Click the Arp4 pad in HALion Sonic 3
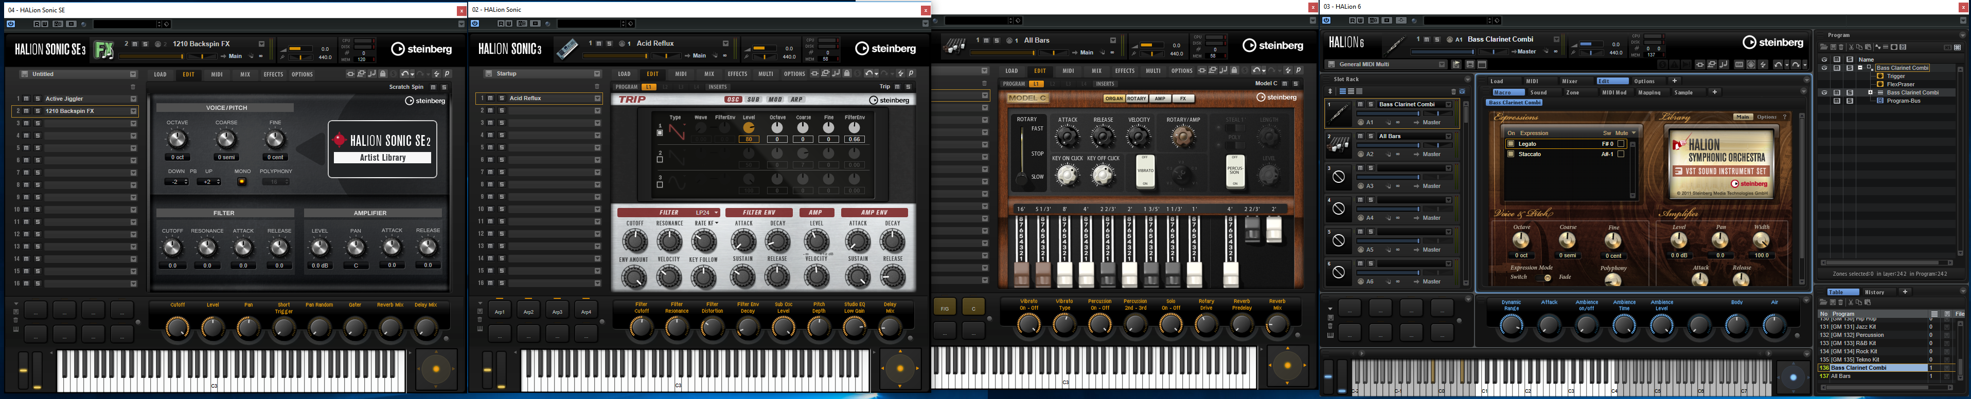The height and width of the screenshot is (399, 1971). click(586, 311)
